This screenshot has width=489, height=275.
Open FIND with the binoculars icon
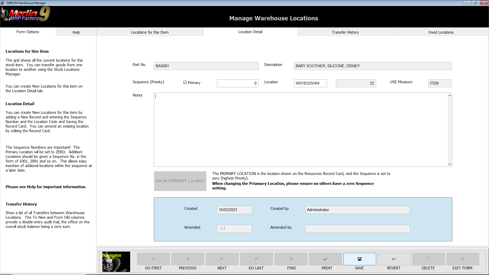[x=291, y=259]
